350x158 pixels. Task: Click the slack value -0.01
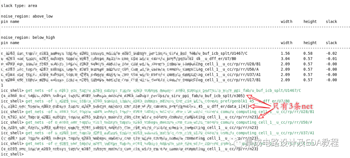point(331,59)
